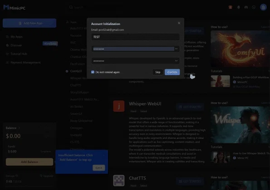Select Roop-Unleashed in apps list
This screenshot has height=190, width=270.
click(81, 121)
